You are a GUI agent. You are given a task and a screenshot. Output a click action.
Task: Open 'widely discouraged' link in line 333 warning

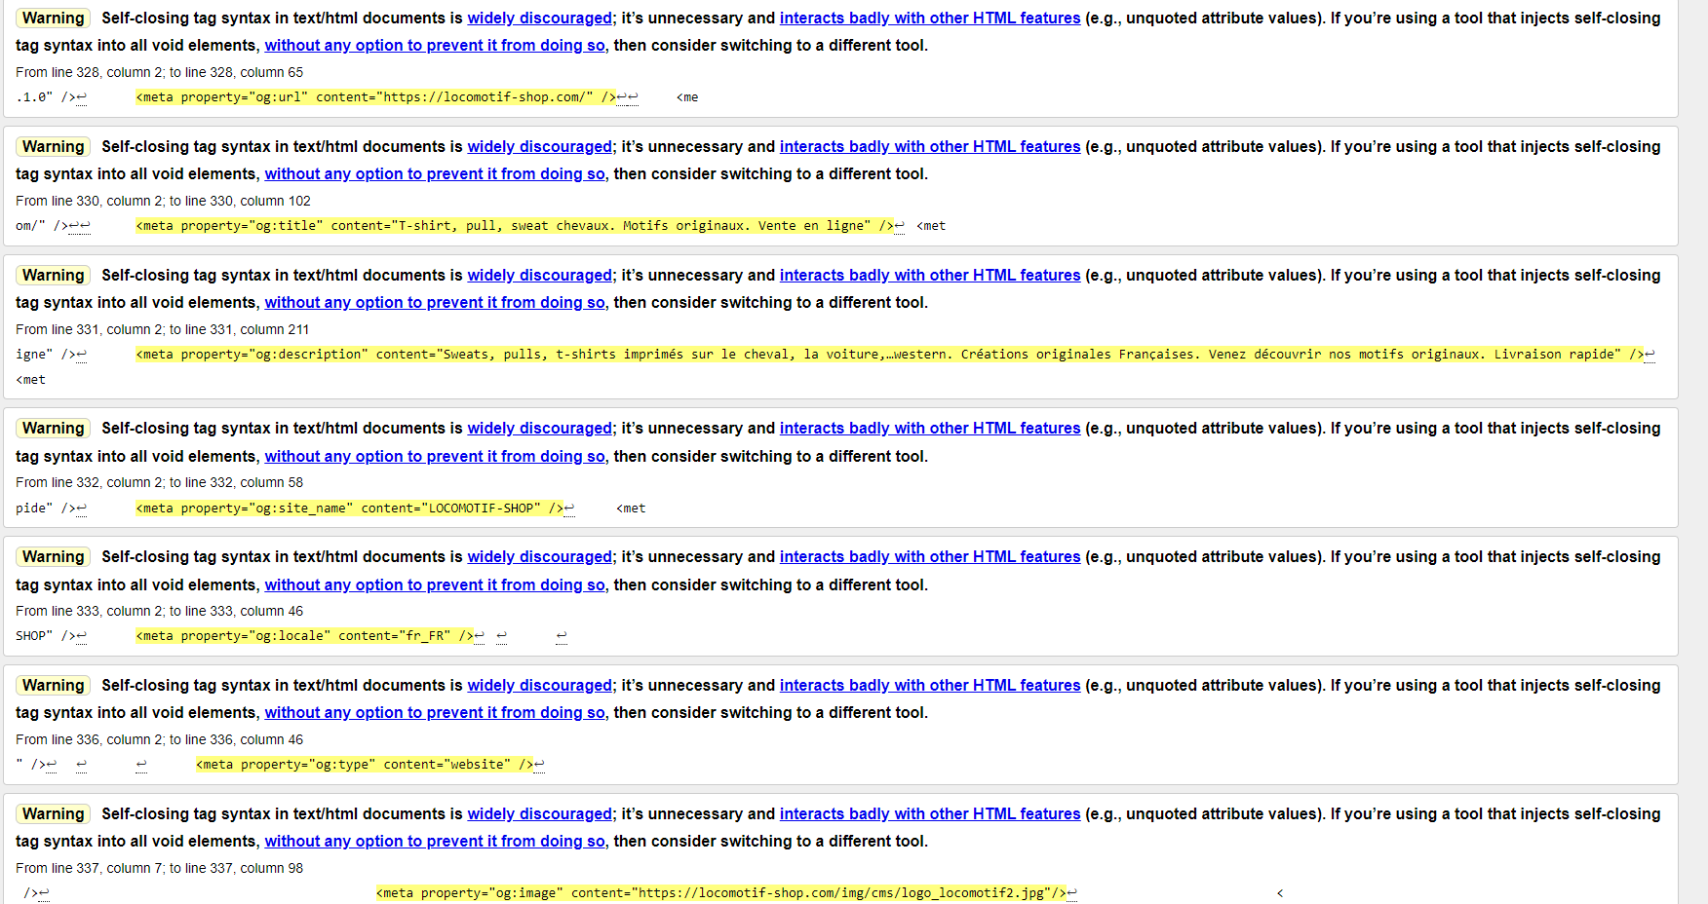coord(540,557)
